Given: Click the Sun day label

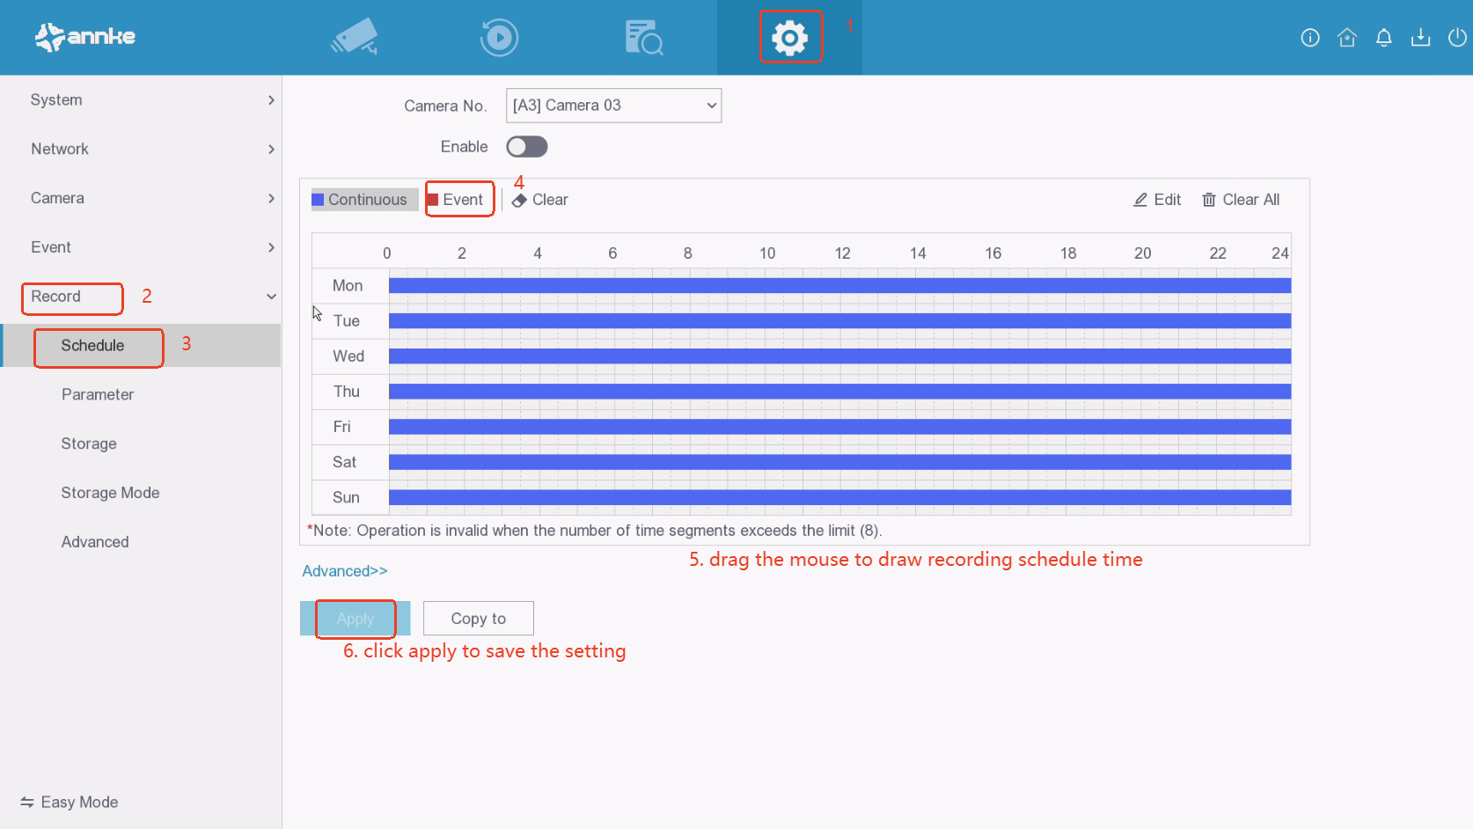Looking at the screenshot, I should click(346, 497).
